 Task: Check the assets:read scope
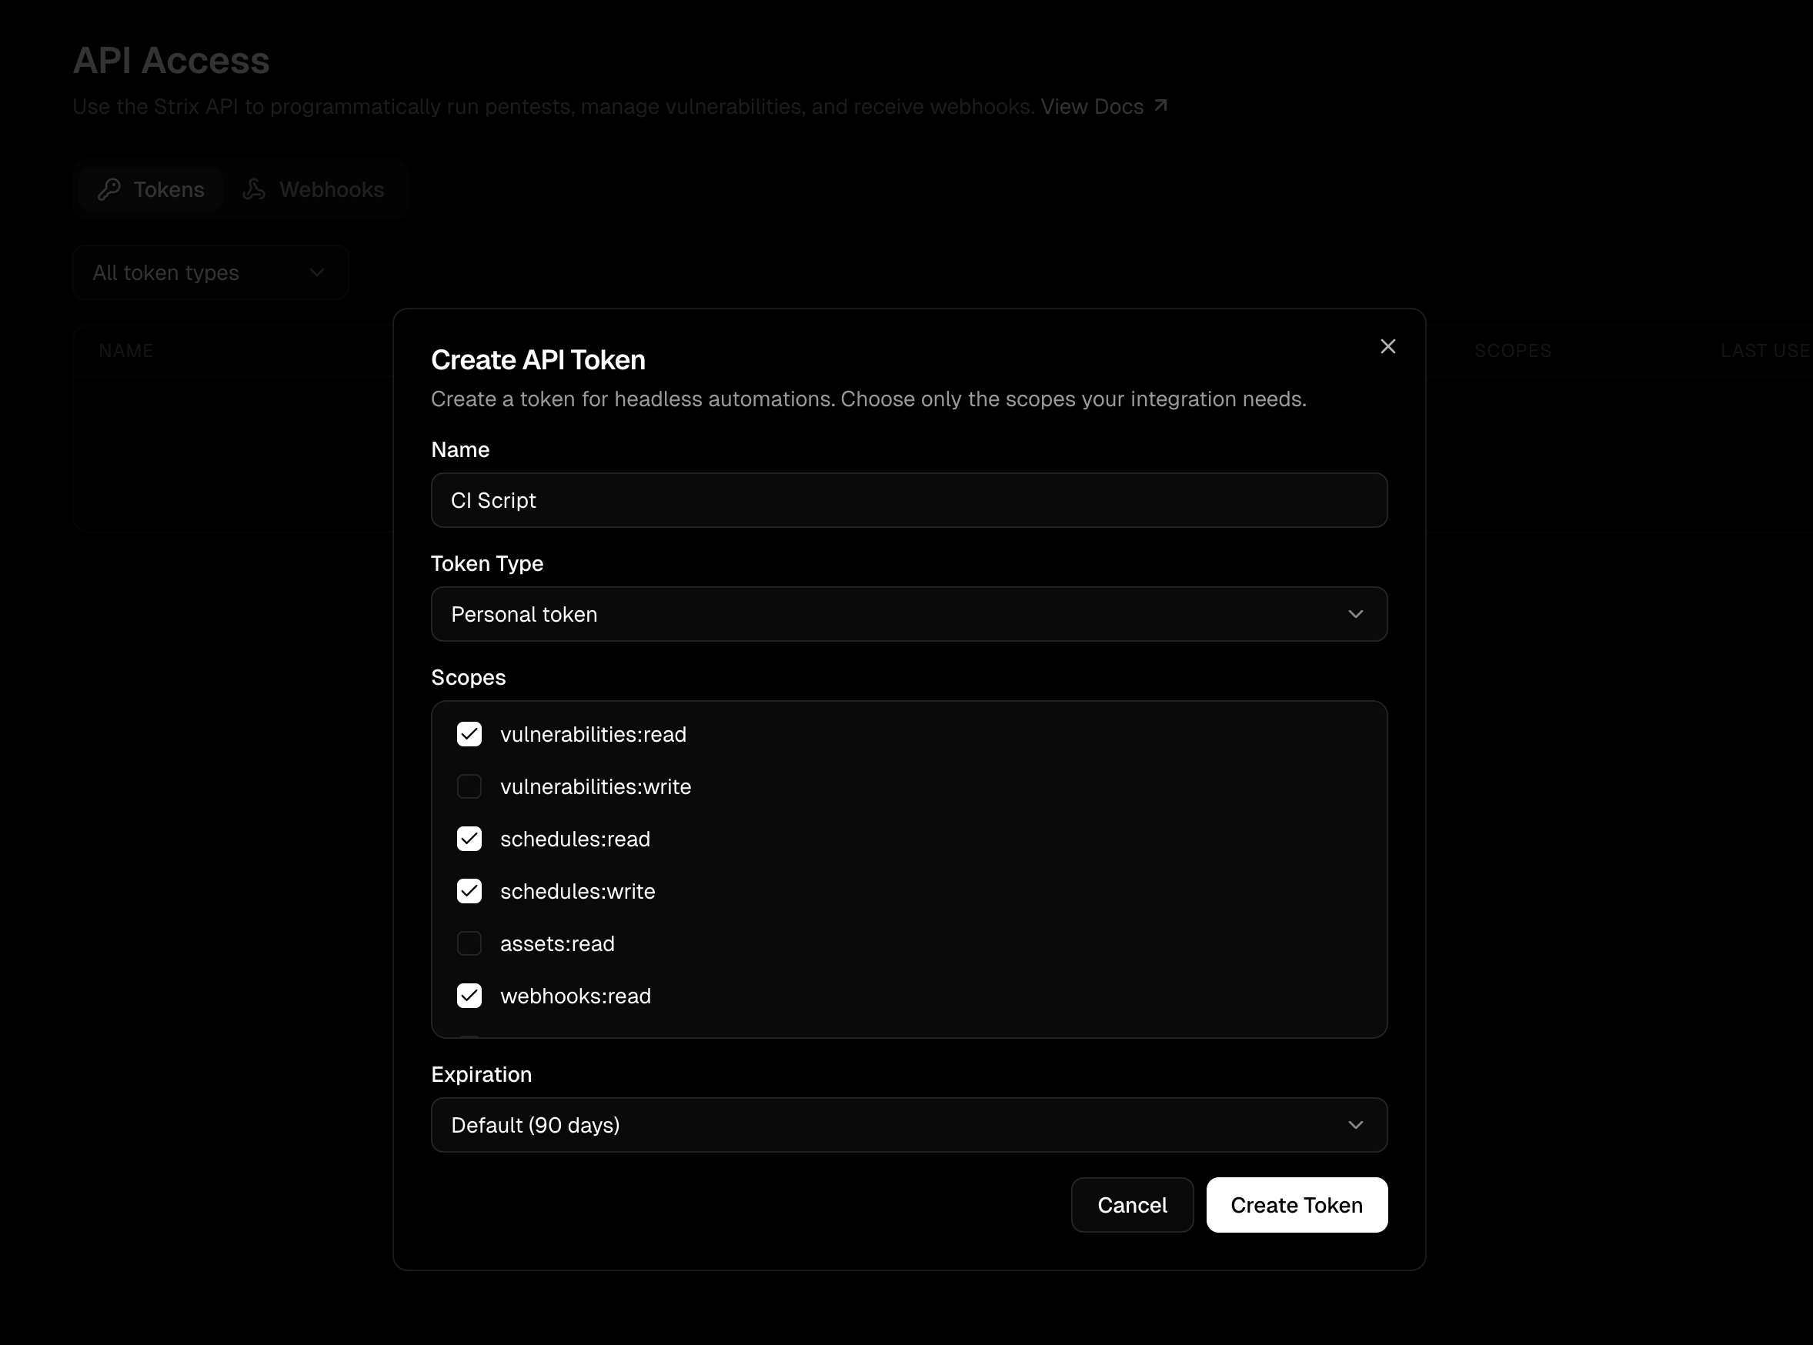click(x=469, y=943)
